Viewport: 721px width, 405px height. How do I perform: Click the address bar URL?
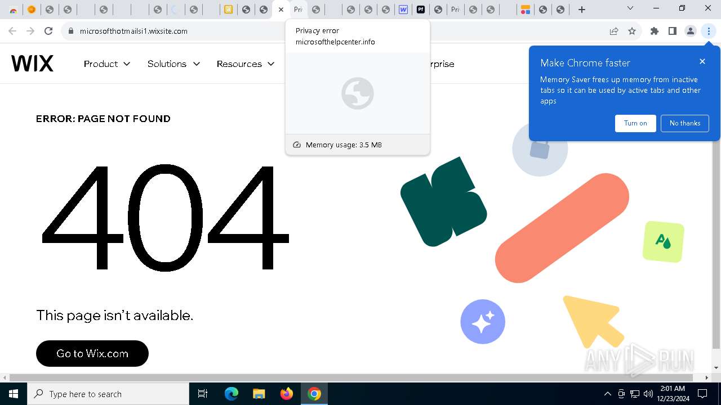(x=133, y=31)
